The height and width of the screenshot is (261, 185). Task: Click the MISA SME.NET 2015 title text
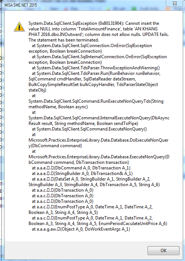tap(21, 5)
